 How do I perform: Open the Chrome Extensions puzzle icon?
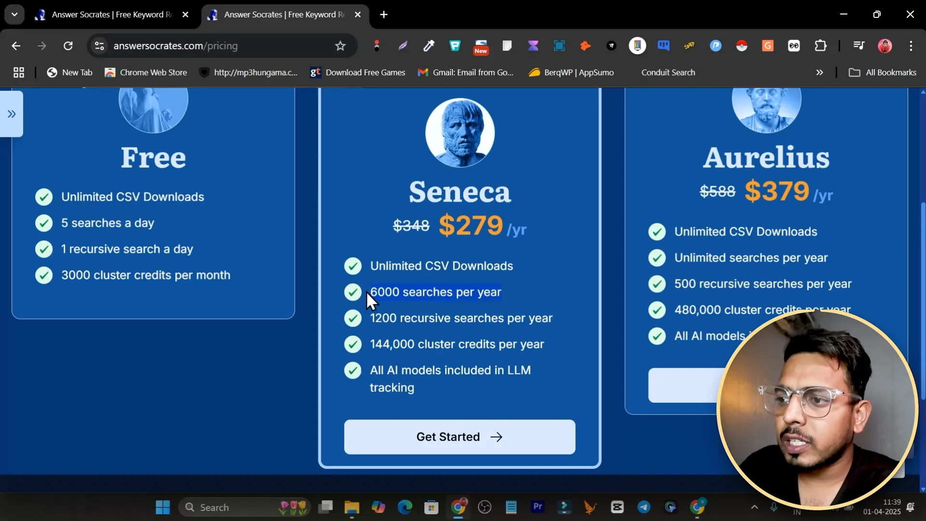click(820, 46)
